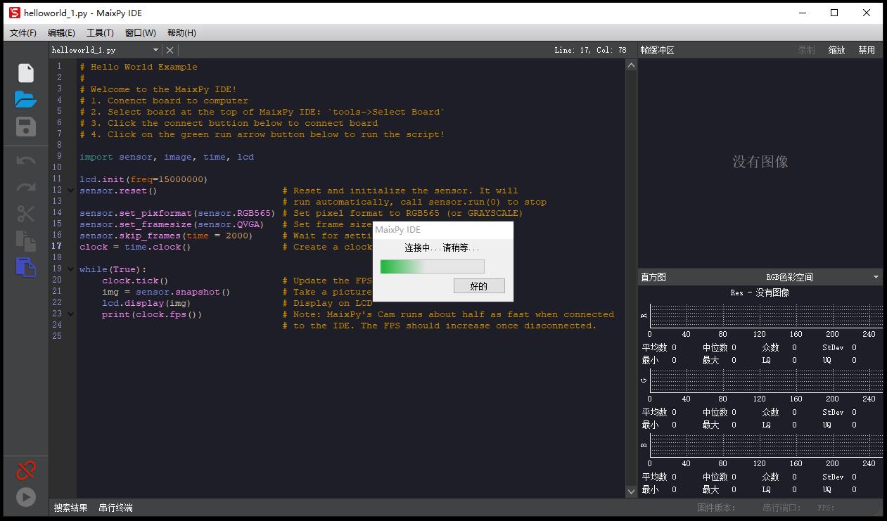Save the script with the floppy icon
The height and width of the screenshot is (521, 887).
tap(26, 127)
